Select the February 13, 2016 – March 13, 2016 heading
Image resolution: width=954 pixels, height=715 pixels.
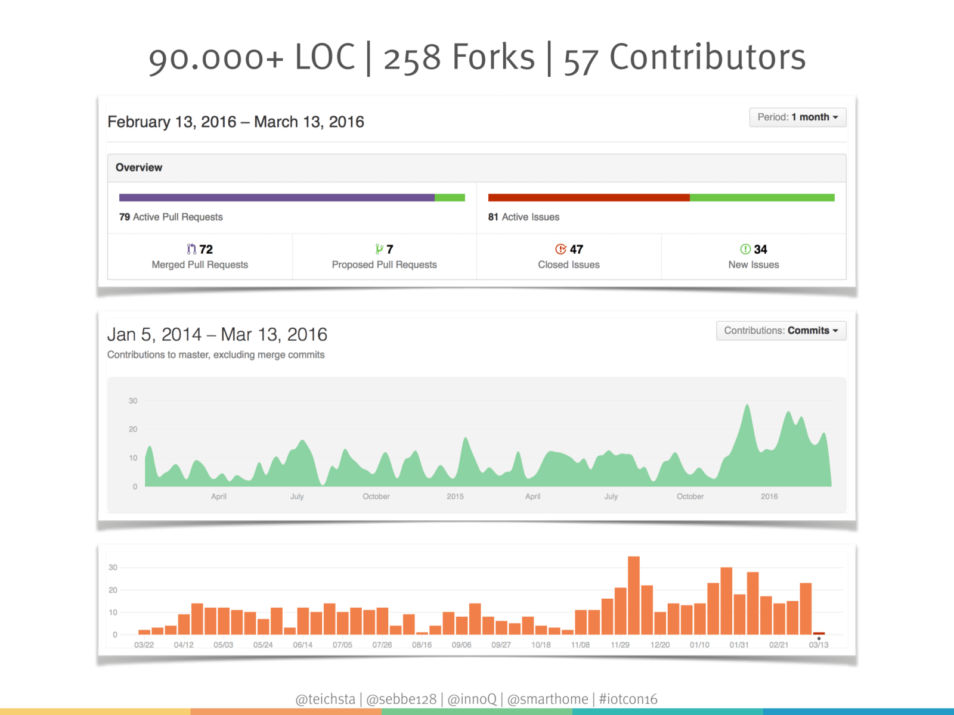click(236, 122)
